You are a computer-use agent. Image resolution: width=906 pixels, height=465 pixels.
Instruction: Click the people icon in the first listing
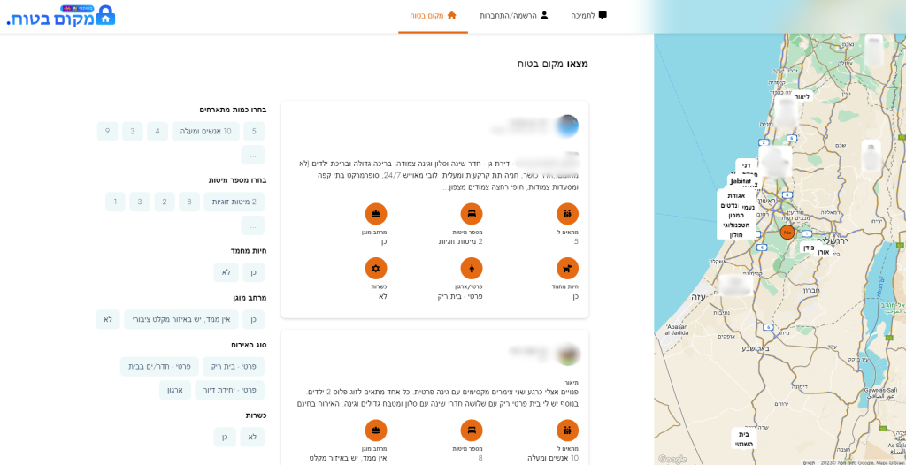click(567, 214)
